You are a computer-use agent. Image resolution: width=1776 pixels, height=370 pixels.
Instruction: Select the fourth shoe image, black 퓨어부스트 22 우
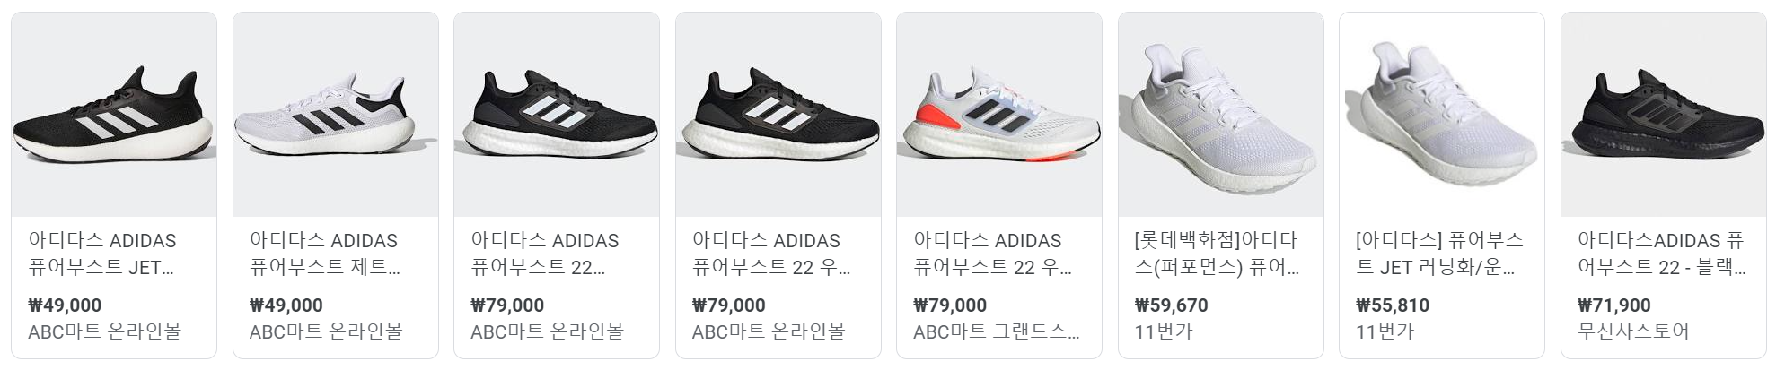[x=778, y=115]
